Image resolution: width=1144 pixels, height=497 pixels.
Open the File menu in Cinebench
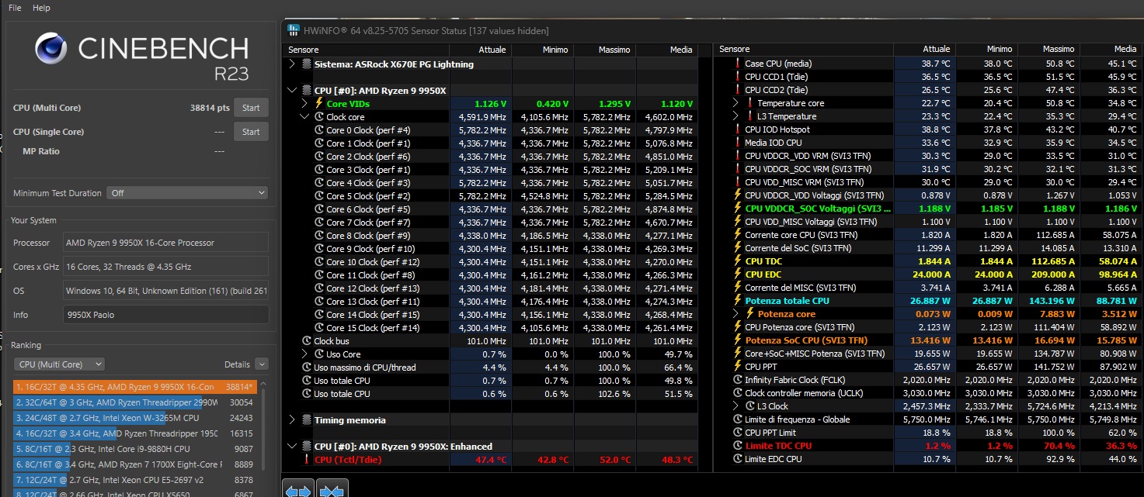click(x=15, y=8)
